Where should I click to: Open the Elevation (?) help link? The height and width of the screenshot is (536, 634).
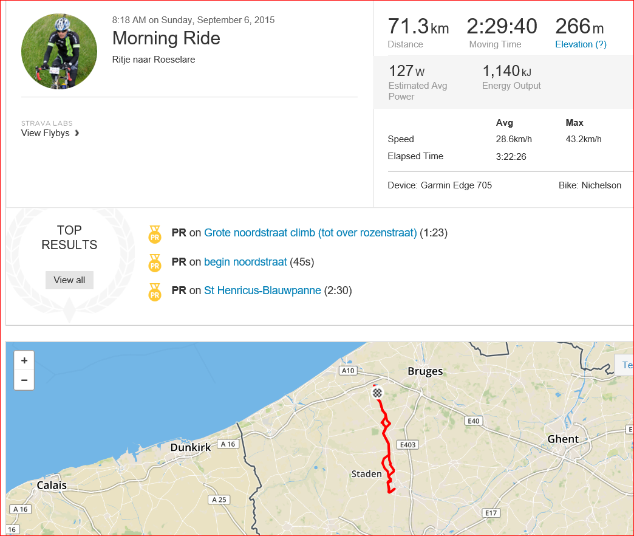pos(581,44)
